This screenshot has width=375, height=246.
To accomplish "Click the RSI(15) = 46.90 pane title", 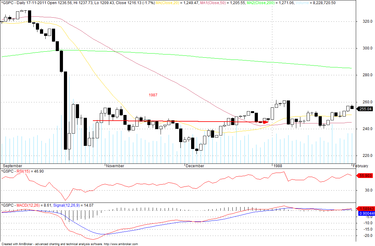I will click(22, 171).
